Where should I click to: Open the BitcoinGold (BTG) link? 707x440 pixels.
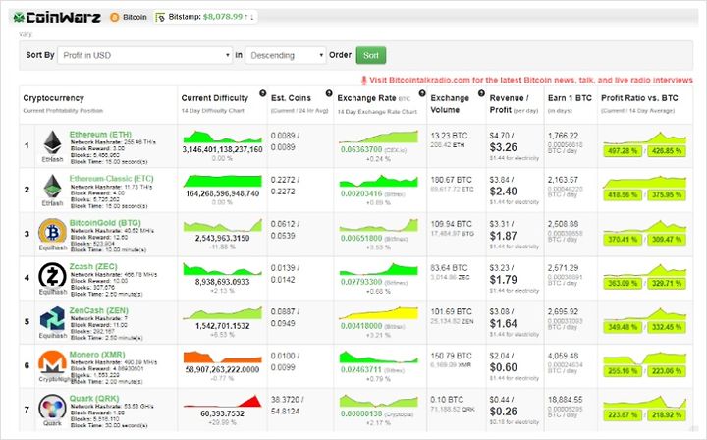pos(105,223)
